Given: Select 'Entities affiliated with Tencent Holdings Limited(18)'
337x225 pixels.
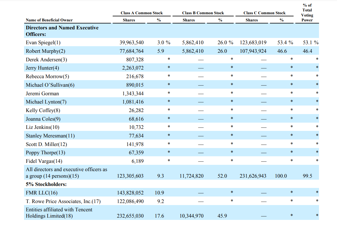Looking at the screenshot, I should coord(59,213).
